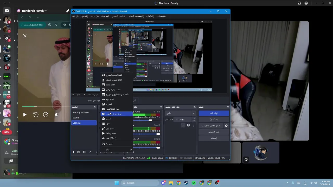The width and height of the screenshot is (333, 187).
Task: Select the audio input capture source (microphone icon)
Action: click(103, 80)
